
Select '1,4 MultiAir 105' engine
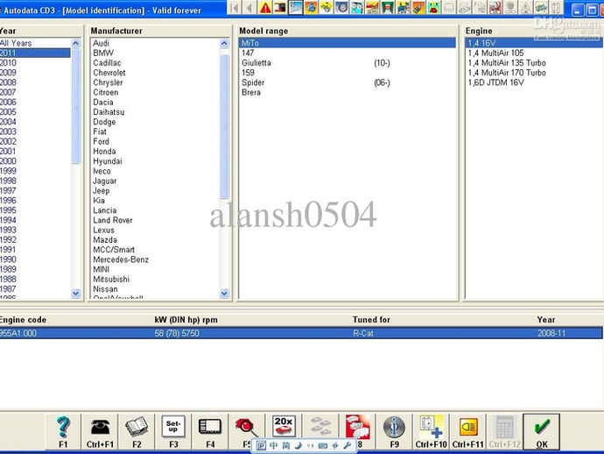[535, 53]
